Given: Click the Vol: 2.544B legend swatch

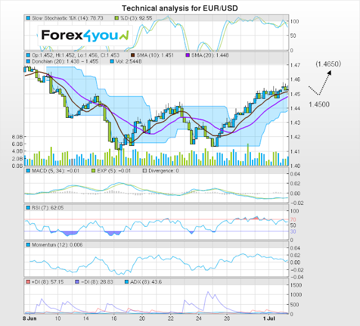Looking at the screenshot, I should [112, 62].
